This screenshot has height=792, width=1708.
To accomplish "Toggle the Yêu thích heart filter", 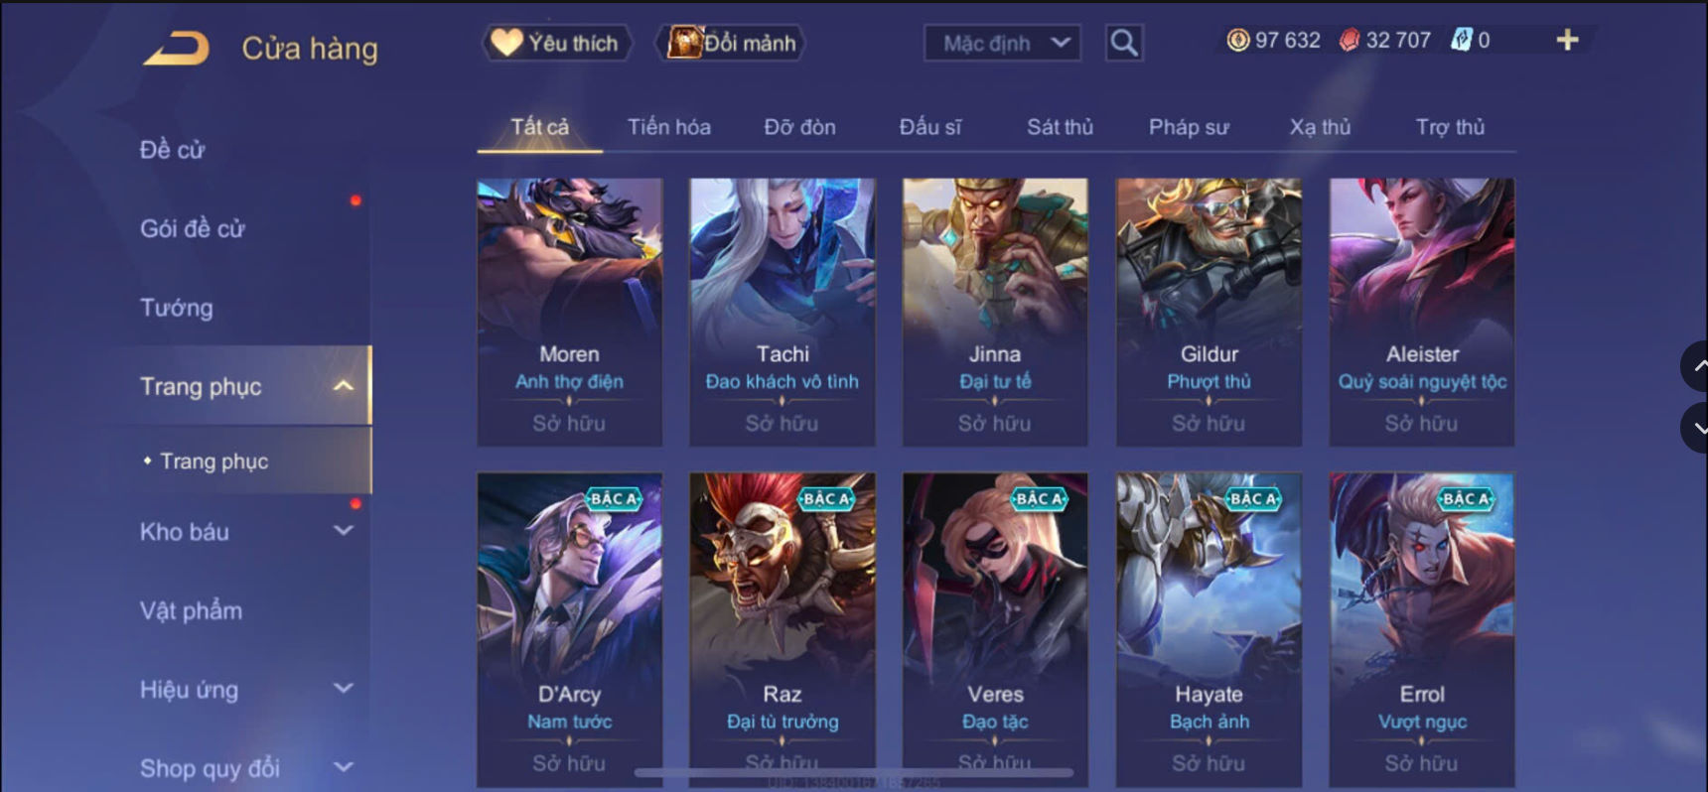I will coord(557,43).
